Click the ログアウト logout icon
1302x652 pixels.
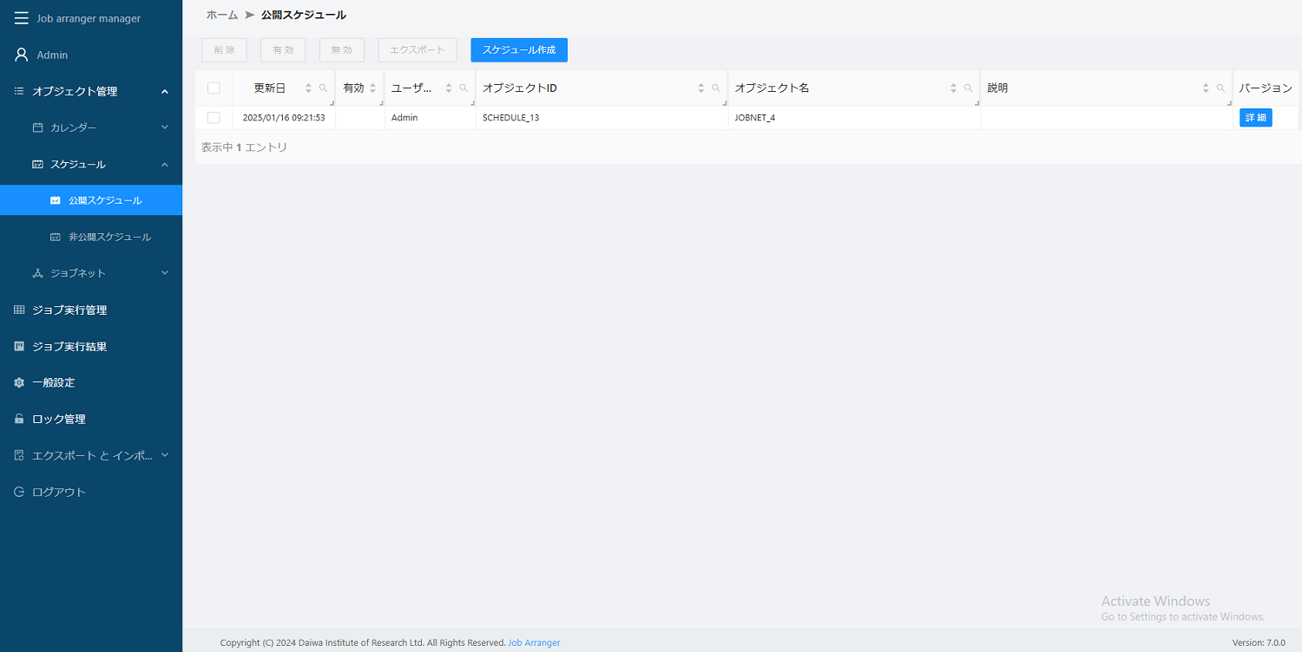tap(18, 491)
